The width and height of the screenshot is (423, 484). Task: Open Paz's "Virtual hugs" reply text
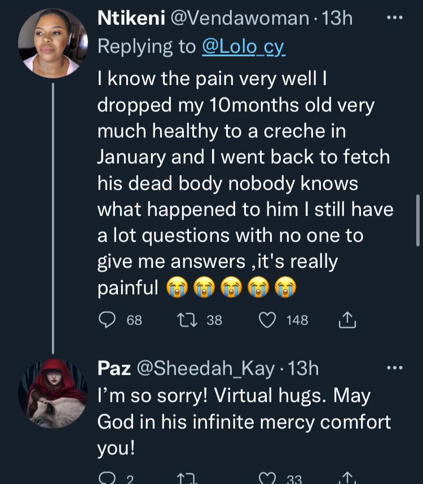click(x=243, y=422)
